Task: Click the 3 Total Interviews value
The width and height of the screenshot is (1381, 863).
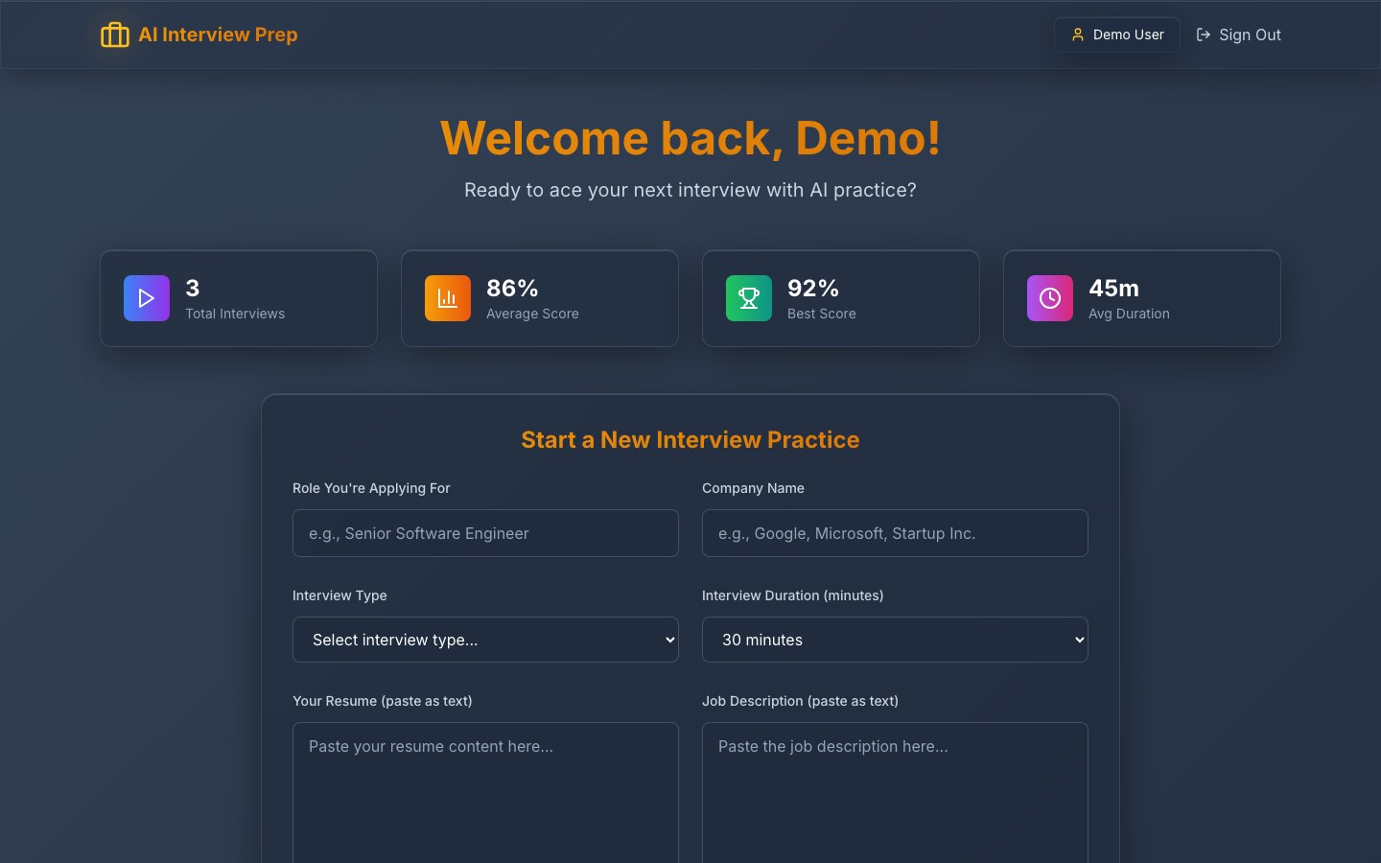Action: [x=193, y=288]
